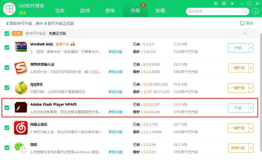This screenshot has width=262, height=160.
Task: Open dropdown arrow beside WinRAR 升级 button
Action: [251, 48]
